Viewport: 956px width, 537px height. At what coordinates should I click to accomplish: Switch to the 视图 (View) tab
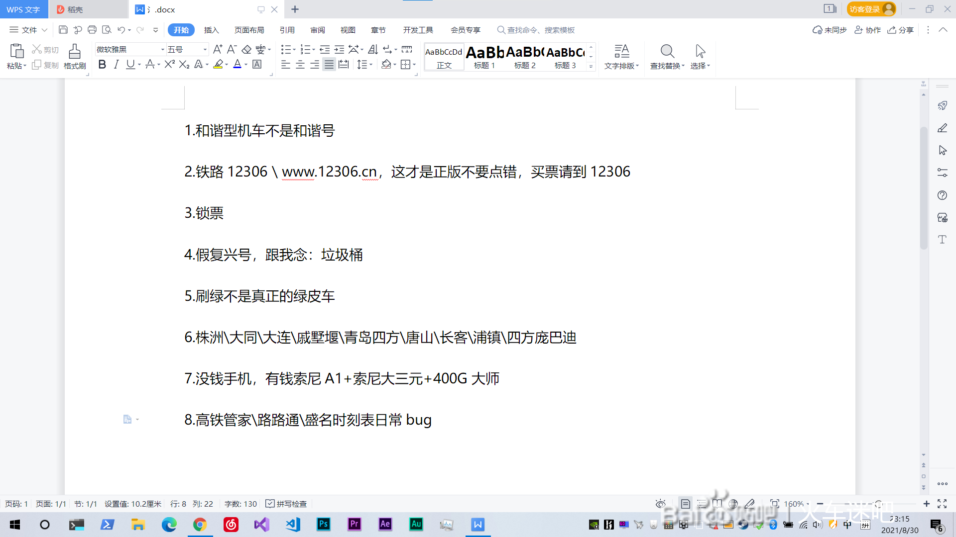coord(348,30)
